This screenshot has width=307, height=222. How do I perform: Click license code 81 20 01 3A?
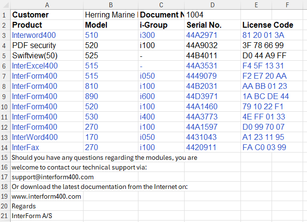[x=272, y=35]
